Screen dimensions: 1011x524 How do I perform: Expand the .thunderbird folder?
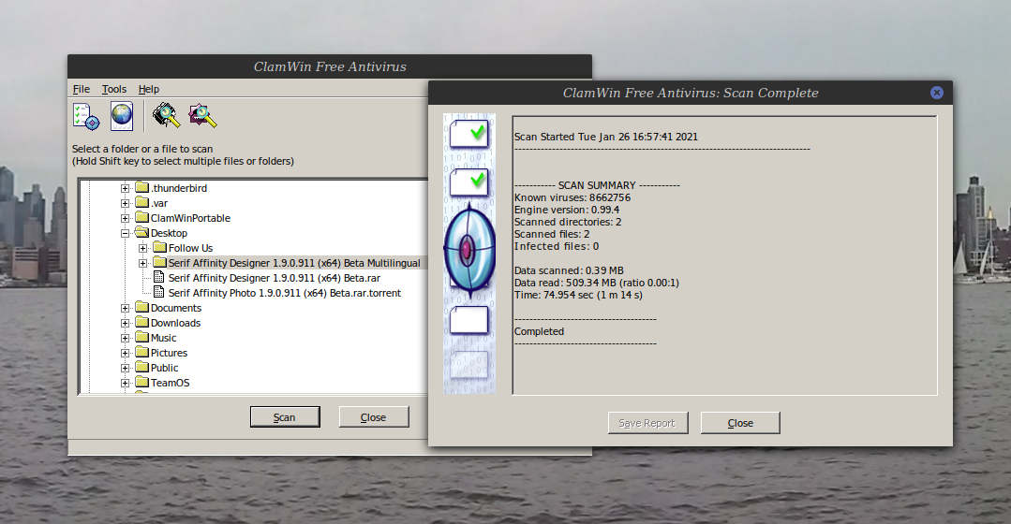pos(125,189)
